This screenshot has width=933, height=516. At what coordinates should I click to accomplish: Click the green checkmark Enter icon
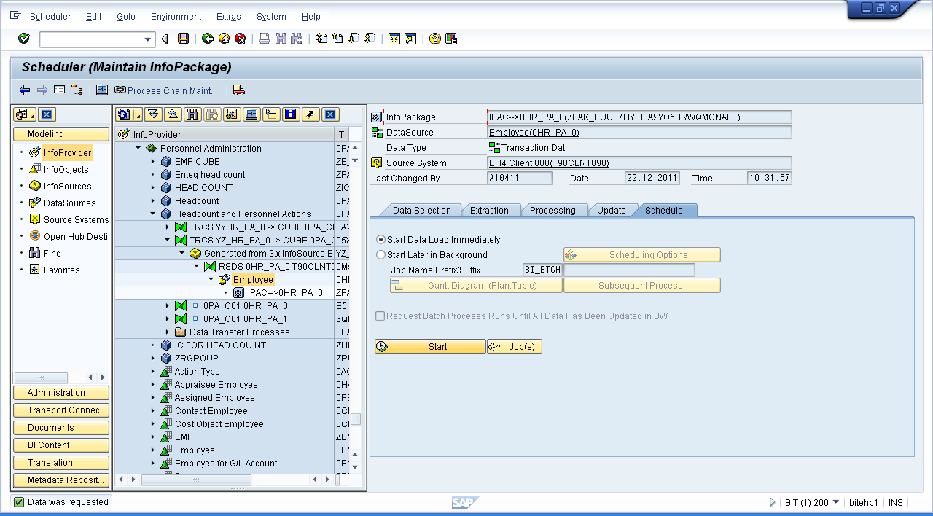[x=24, y=39]
